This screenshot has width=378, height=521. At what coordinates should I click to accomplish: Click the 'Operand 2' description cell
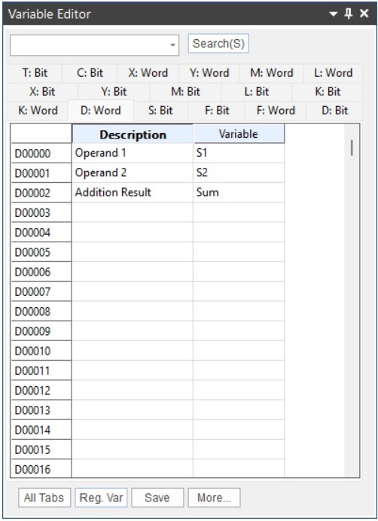(x=133, y=172)
